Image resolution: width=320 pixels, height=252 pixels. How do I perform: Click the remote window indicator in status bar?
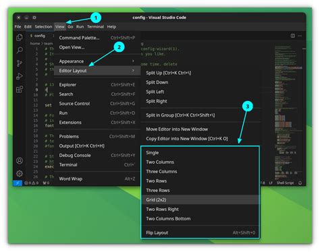(18, 183)
